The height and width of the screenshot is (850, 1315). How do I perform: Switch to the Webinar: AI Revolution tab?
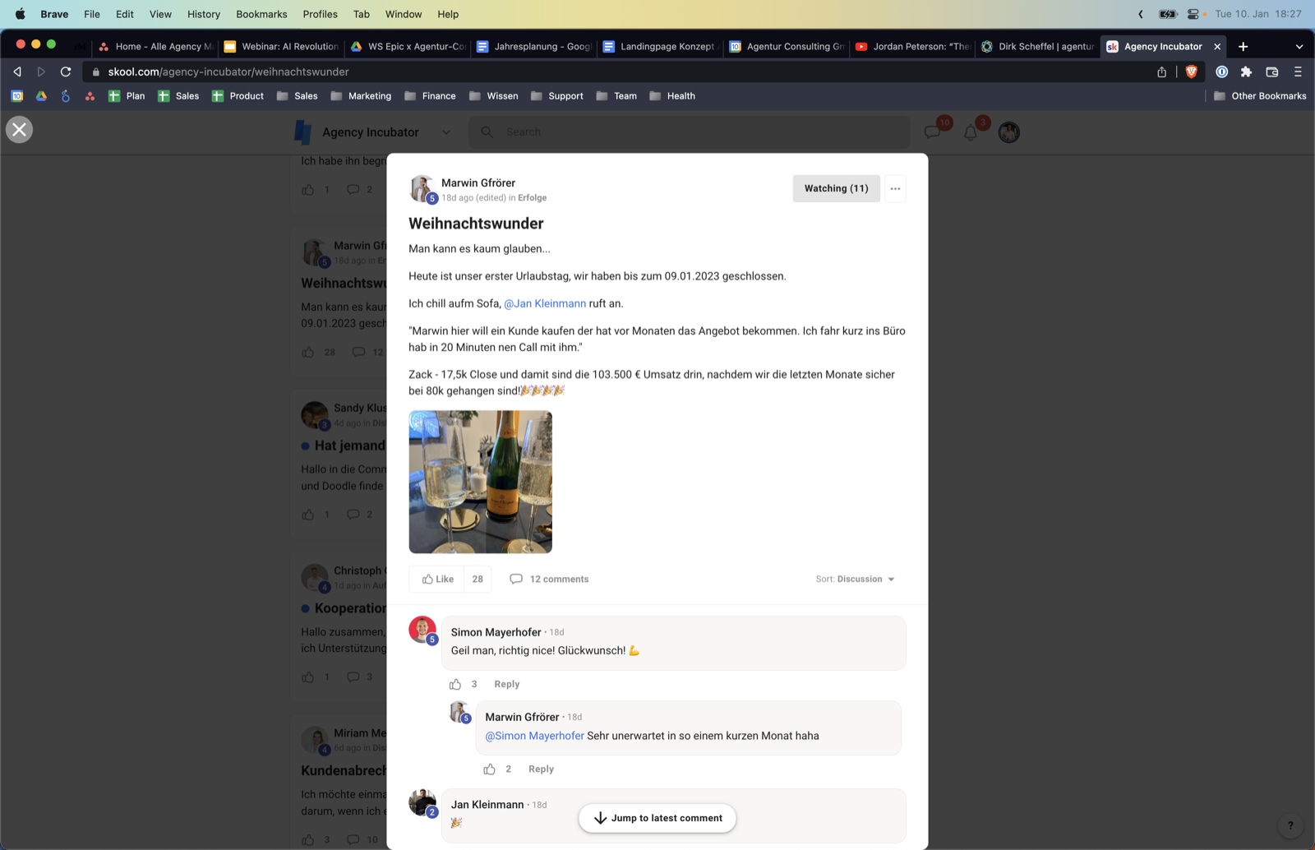coord(281,47)
